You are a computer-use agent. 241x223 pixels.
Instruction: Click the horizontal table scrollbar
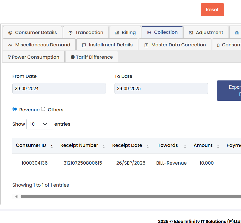pos(129,196)
